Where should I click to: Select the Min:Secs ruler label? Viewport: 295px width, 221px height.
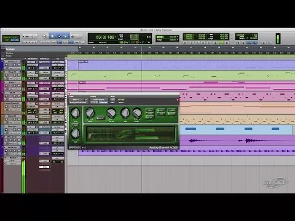click(10, 53)
